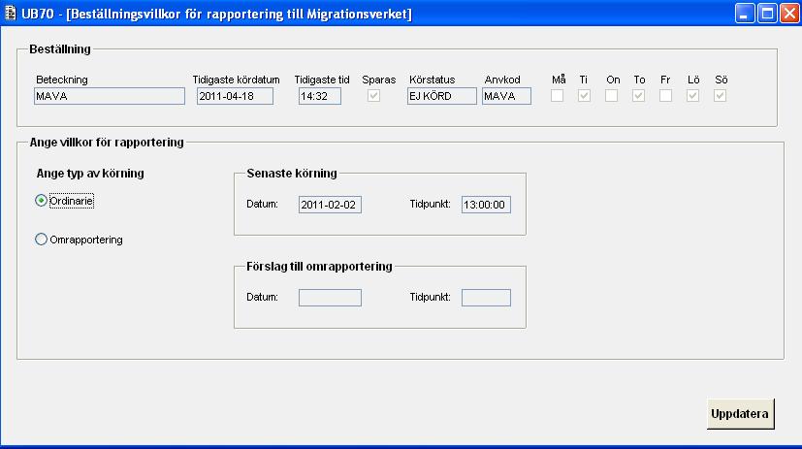Click the Körstatus field EJ KÖRD
The width and height of the screenshot is (802, 449).
tap(442, 96)
